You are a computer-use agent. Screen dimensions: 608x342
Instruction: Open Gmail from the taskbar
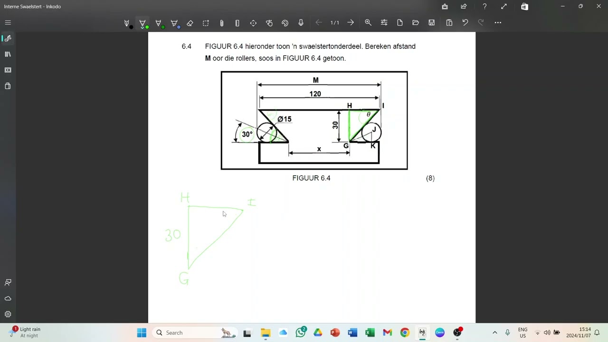(x=387, y=333)
